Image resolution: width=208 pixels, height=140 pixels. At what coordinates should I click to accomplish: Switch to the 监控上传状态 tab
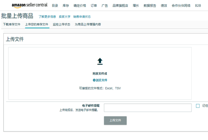tap(61, 24)
